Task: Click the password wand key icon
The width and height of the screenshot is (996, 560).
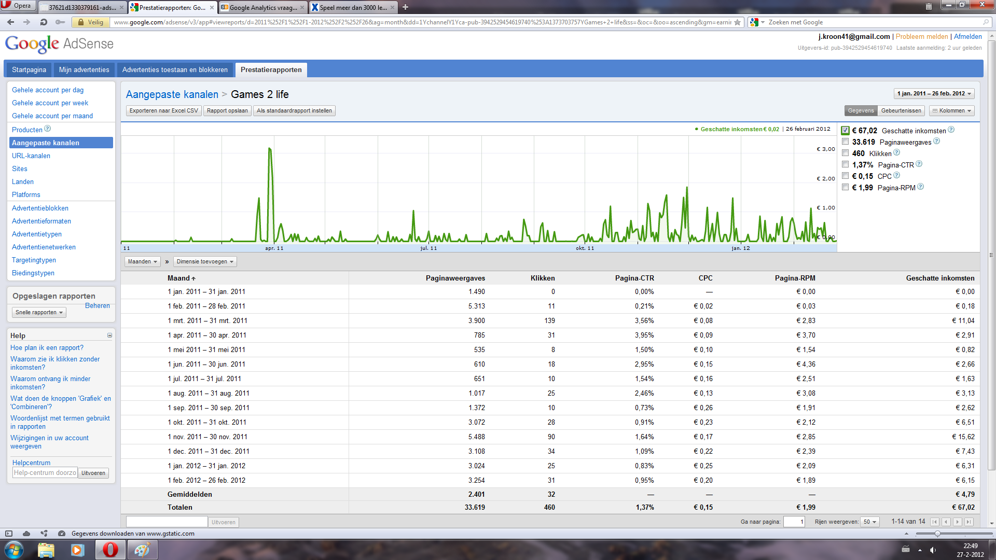Action: [x=60, y=22]
